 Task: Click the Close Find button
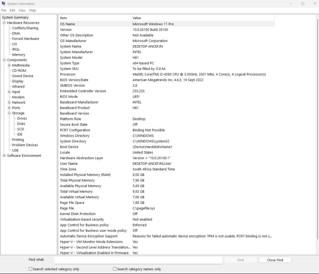[x=275, y=260]
